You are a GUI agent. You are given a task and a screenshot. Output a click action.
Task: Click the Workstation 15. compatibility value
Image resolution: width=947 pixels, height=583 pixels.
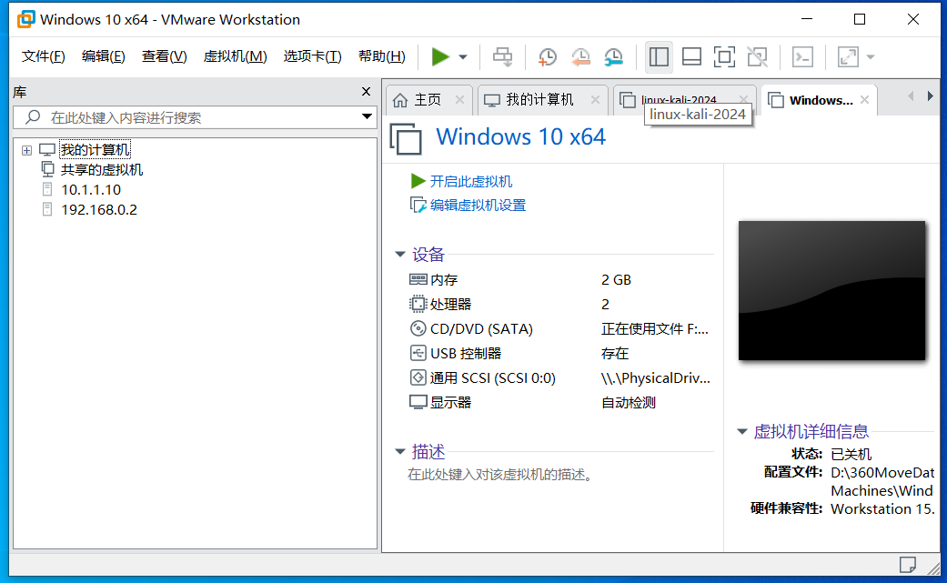(x=882, y=508)
